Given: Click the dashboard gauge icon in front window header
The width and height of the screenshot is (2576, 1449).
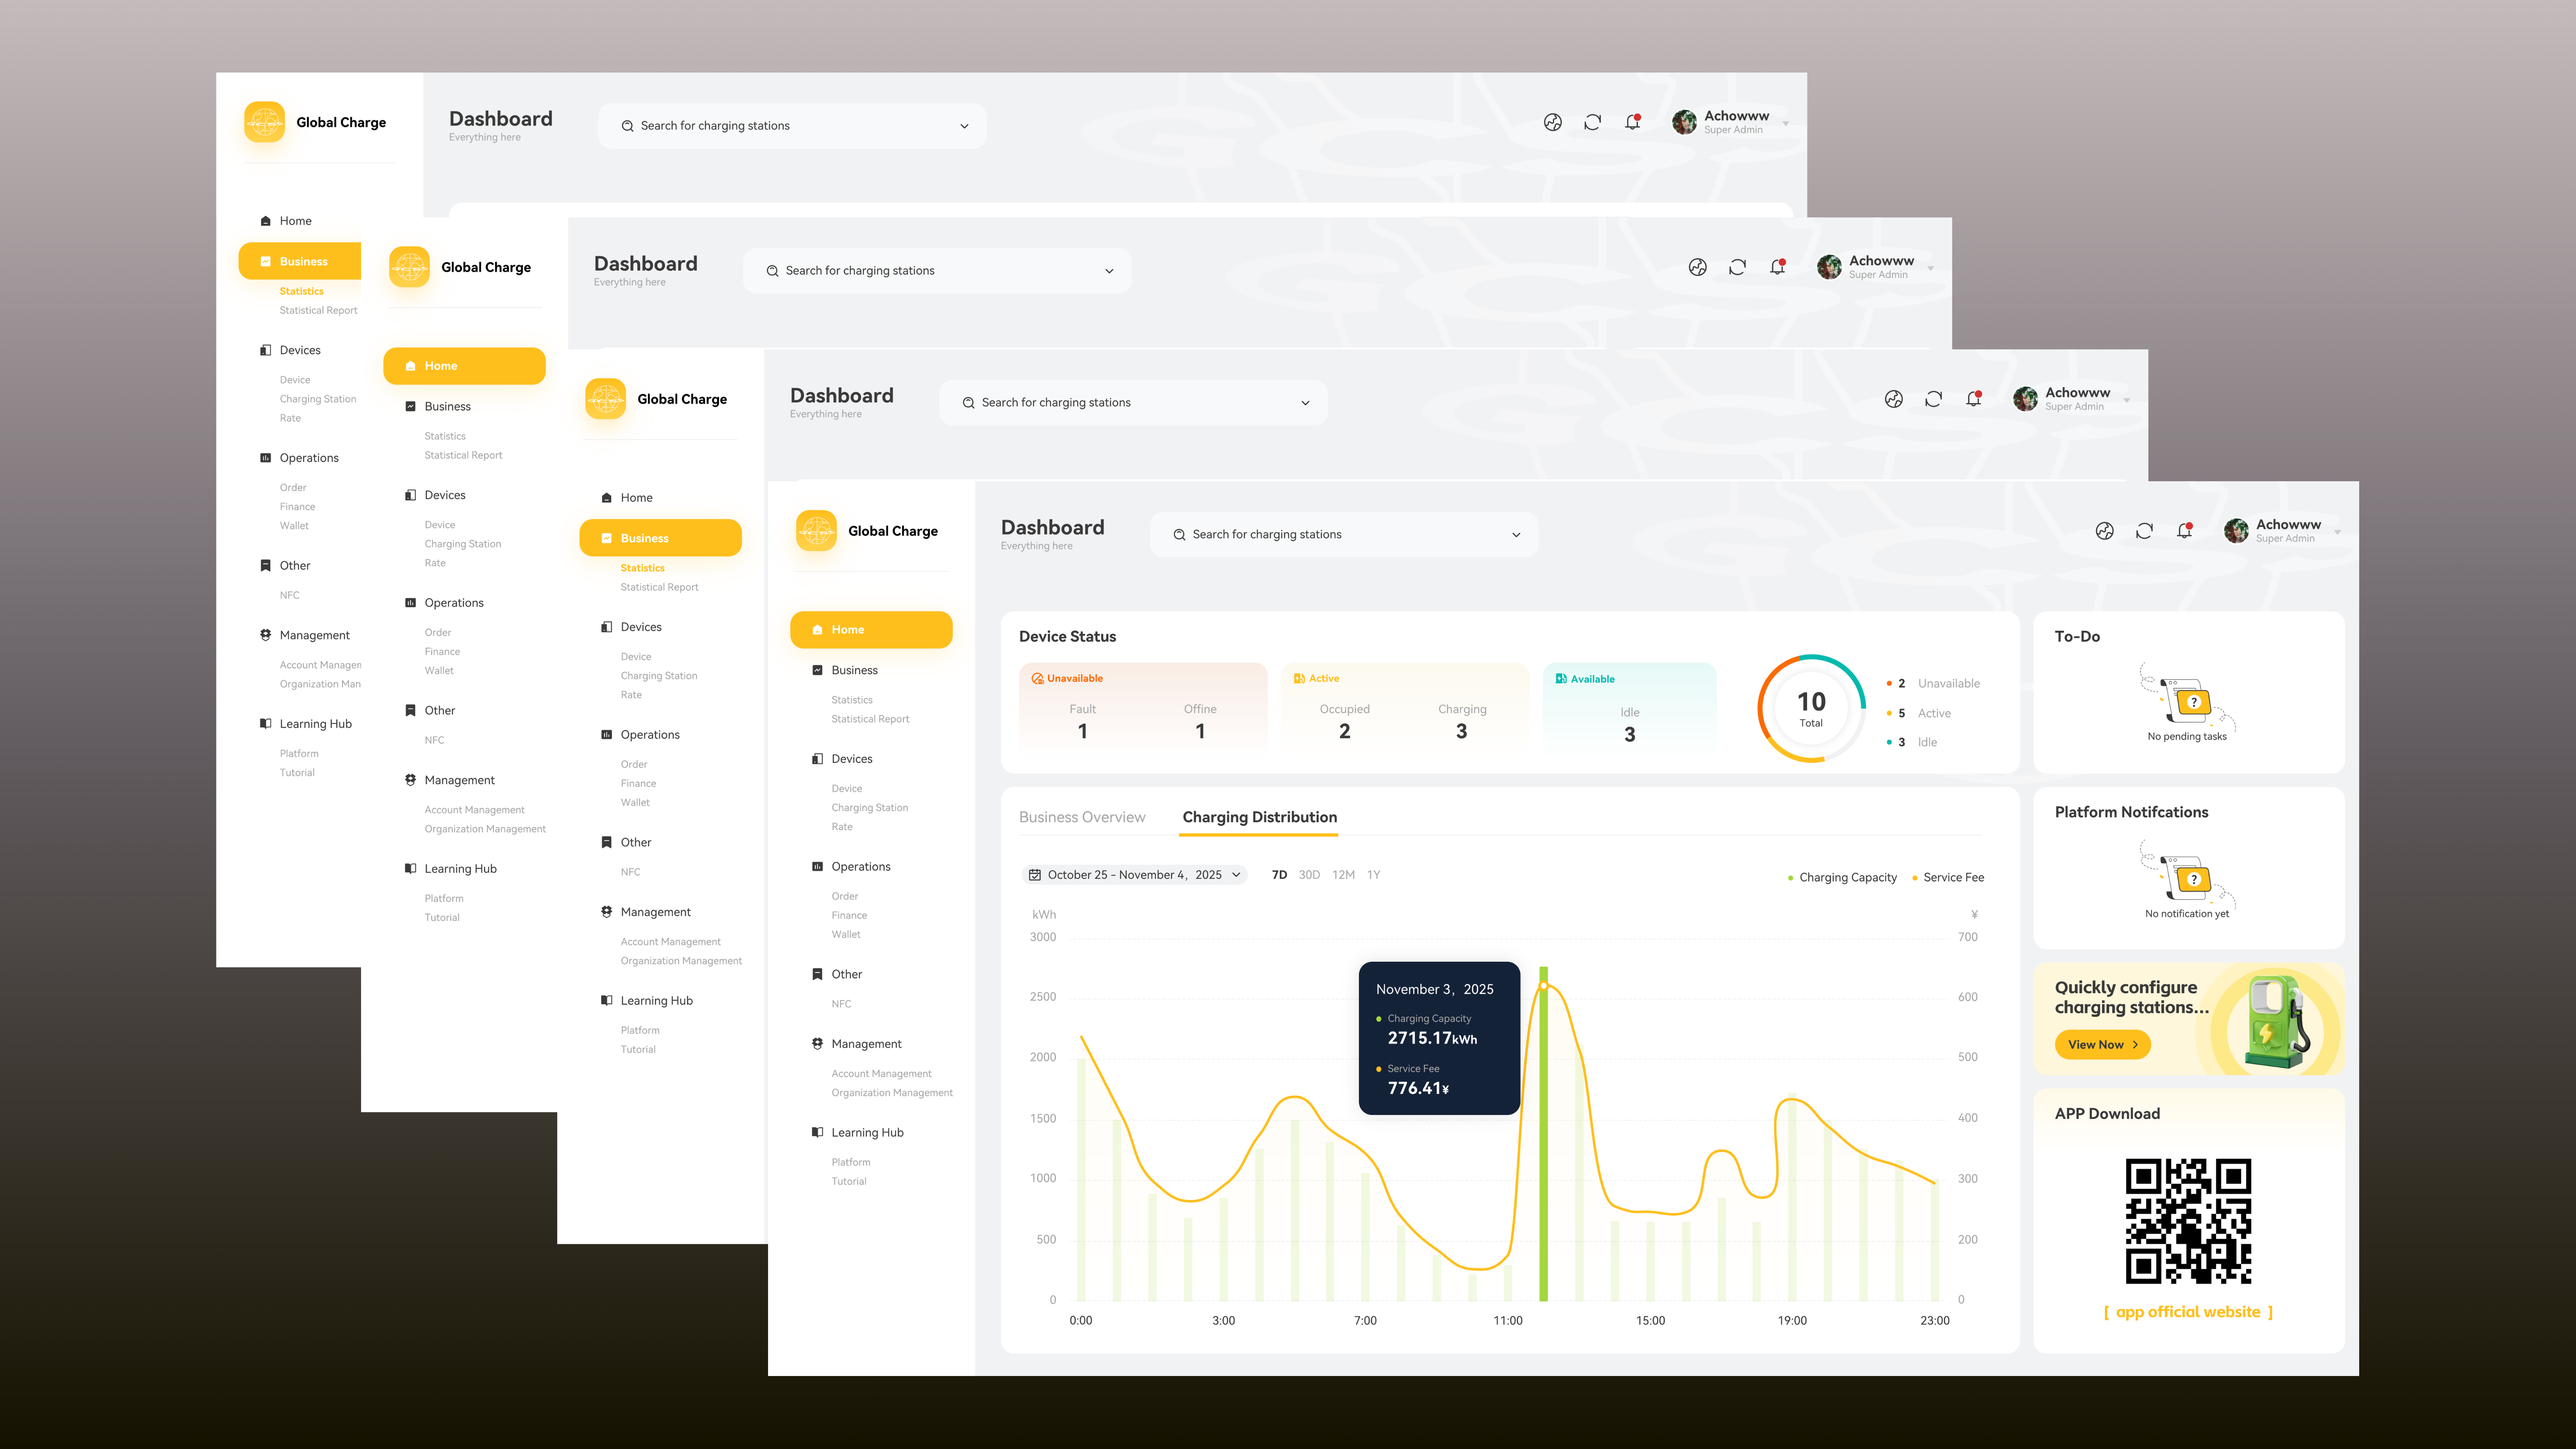Looking at the screenshot, I should (2104, 531).
